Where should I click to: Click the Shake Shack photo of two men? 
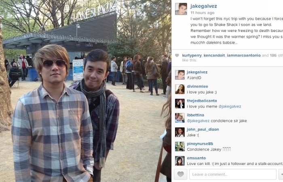(86, 91)
